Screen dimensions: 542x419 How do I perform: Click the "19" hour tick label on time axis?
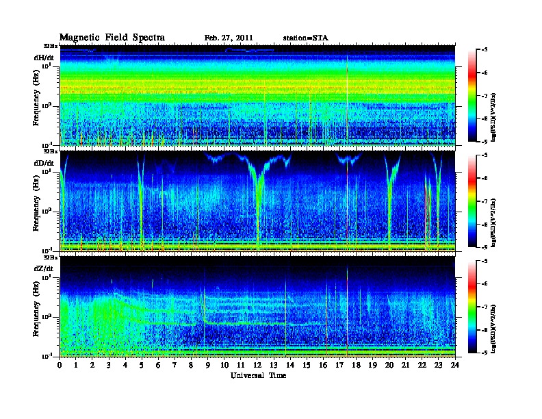coord(372,365)
